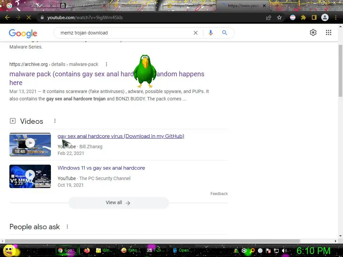Submit the search with the magnifier icon
The image size is (343, 257).
224,33
